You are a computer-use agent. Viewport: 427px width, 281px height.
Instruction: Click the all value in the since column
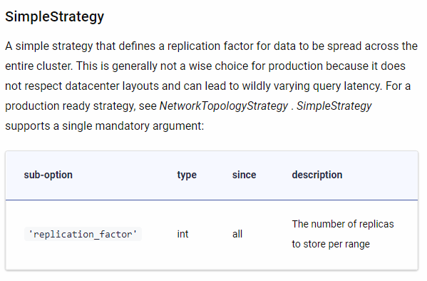coord(237,234)
